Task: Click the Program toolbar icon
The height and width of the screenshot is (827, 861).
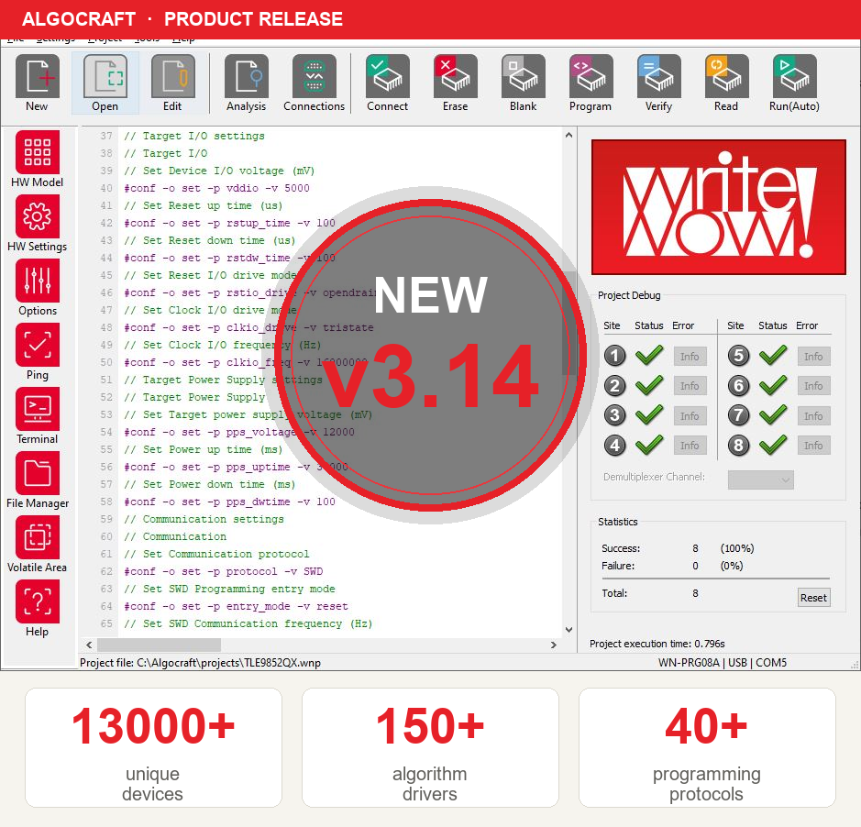Action: tap(591, 76)
